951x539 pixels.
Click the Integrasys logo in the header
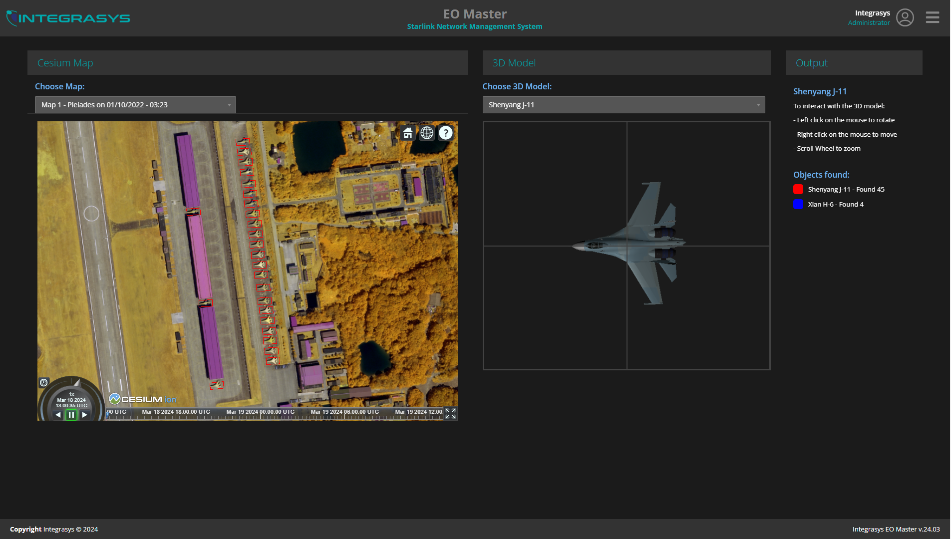[x=67, y=17]
